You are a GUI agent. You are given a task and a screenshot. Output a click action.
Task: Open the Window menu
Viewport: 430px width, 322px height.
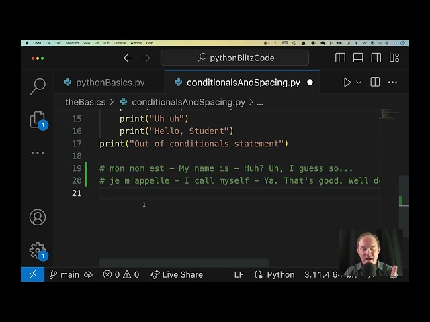pos(136,43)
